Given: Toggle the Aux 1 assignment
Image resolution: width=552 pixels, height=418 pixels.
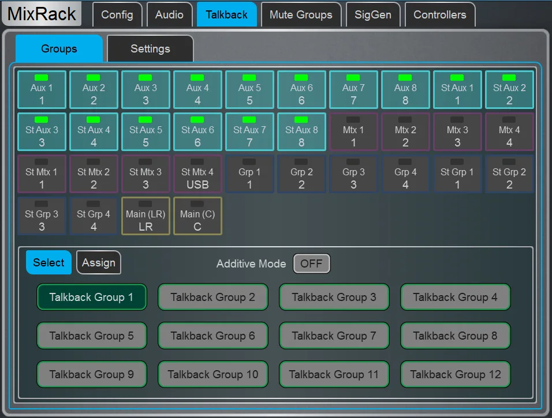Looking at the screenshot, I should pos(42,89).
